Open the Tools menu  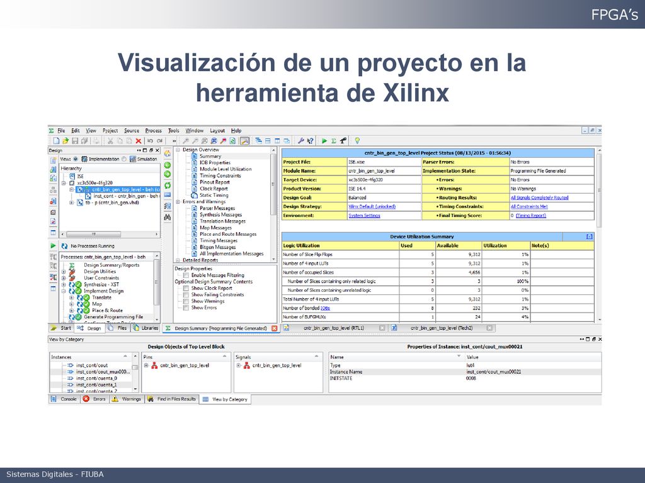tap(174, 131)
